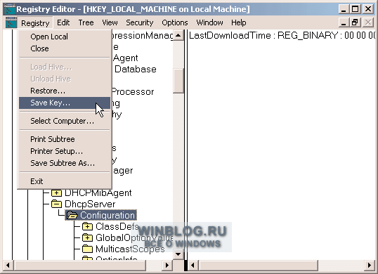The height and width of the screenshot is (274, 378).
Task: Close the Registry Editor window
Action: pos(368,9)
